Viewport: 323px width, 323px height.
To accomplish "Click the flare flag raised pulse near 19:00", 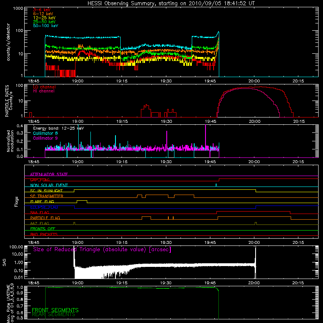I will [x=82, y=201].
